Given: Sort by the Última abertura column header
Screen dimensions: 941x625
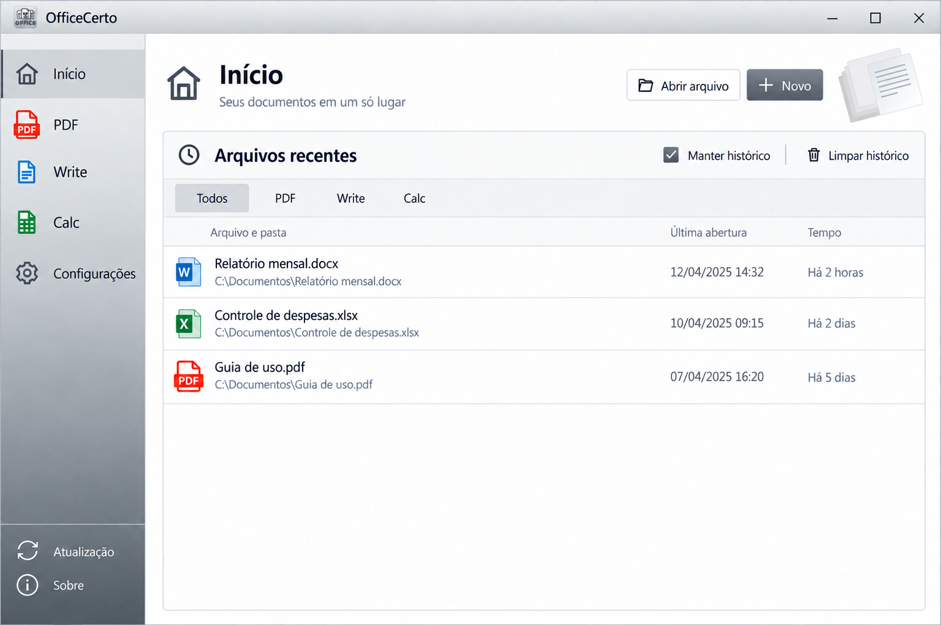Looking at the screenshot, I should point(708,232).
